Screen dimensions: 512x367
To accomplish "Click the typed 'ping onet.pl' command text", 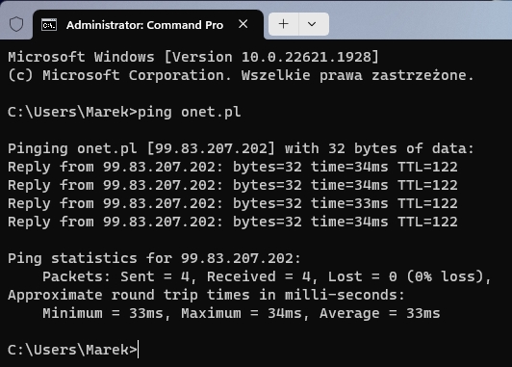I will pyautogui.click(x=190, y=112).
